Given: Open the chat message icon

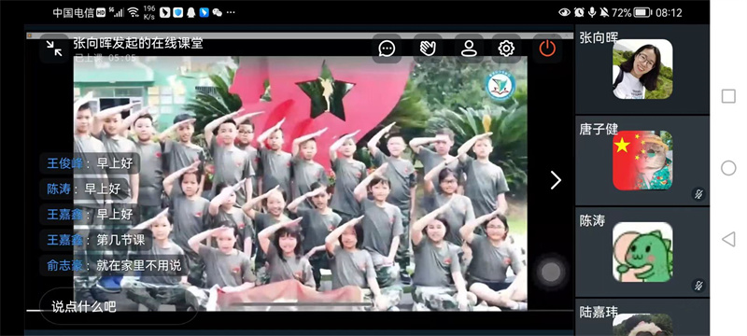Looking at the screenshot, I should 387,49.
